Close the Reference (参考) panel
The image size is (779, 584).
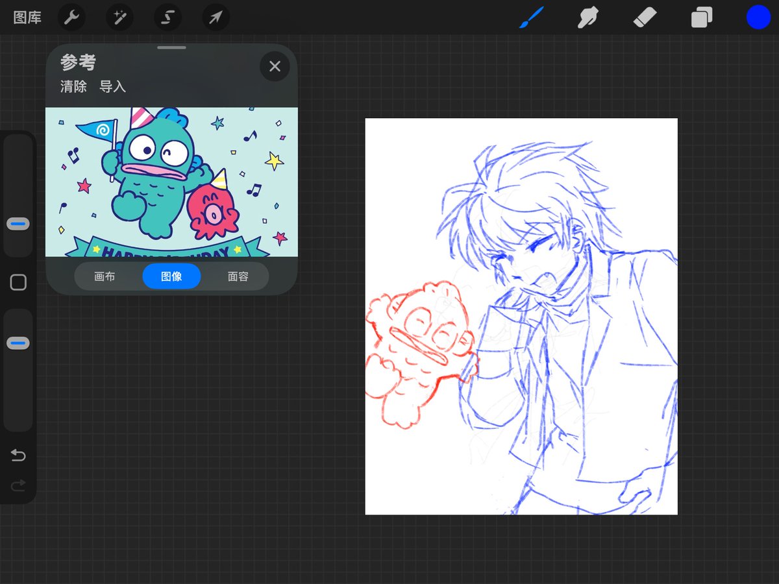coord(275,66)
